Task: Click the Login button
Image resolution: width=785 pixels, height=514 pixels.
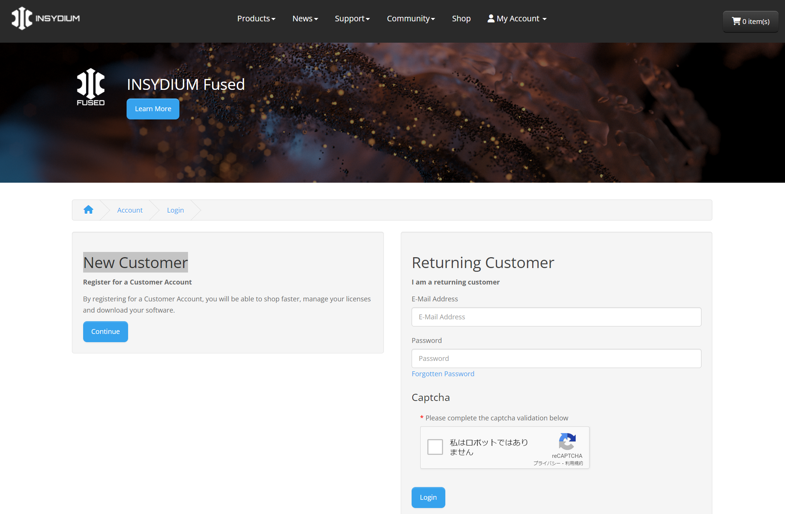Action: pos(428,498)
